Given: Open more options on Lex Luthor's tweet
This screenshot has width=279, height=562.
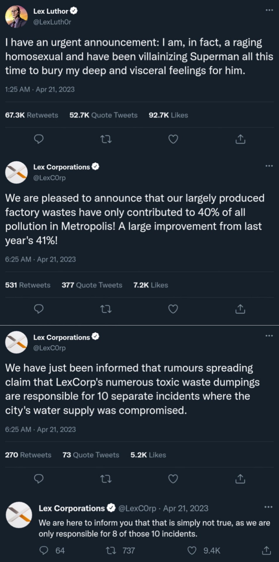Looking at the screenshot, I should click(x=269, y=10).
